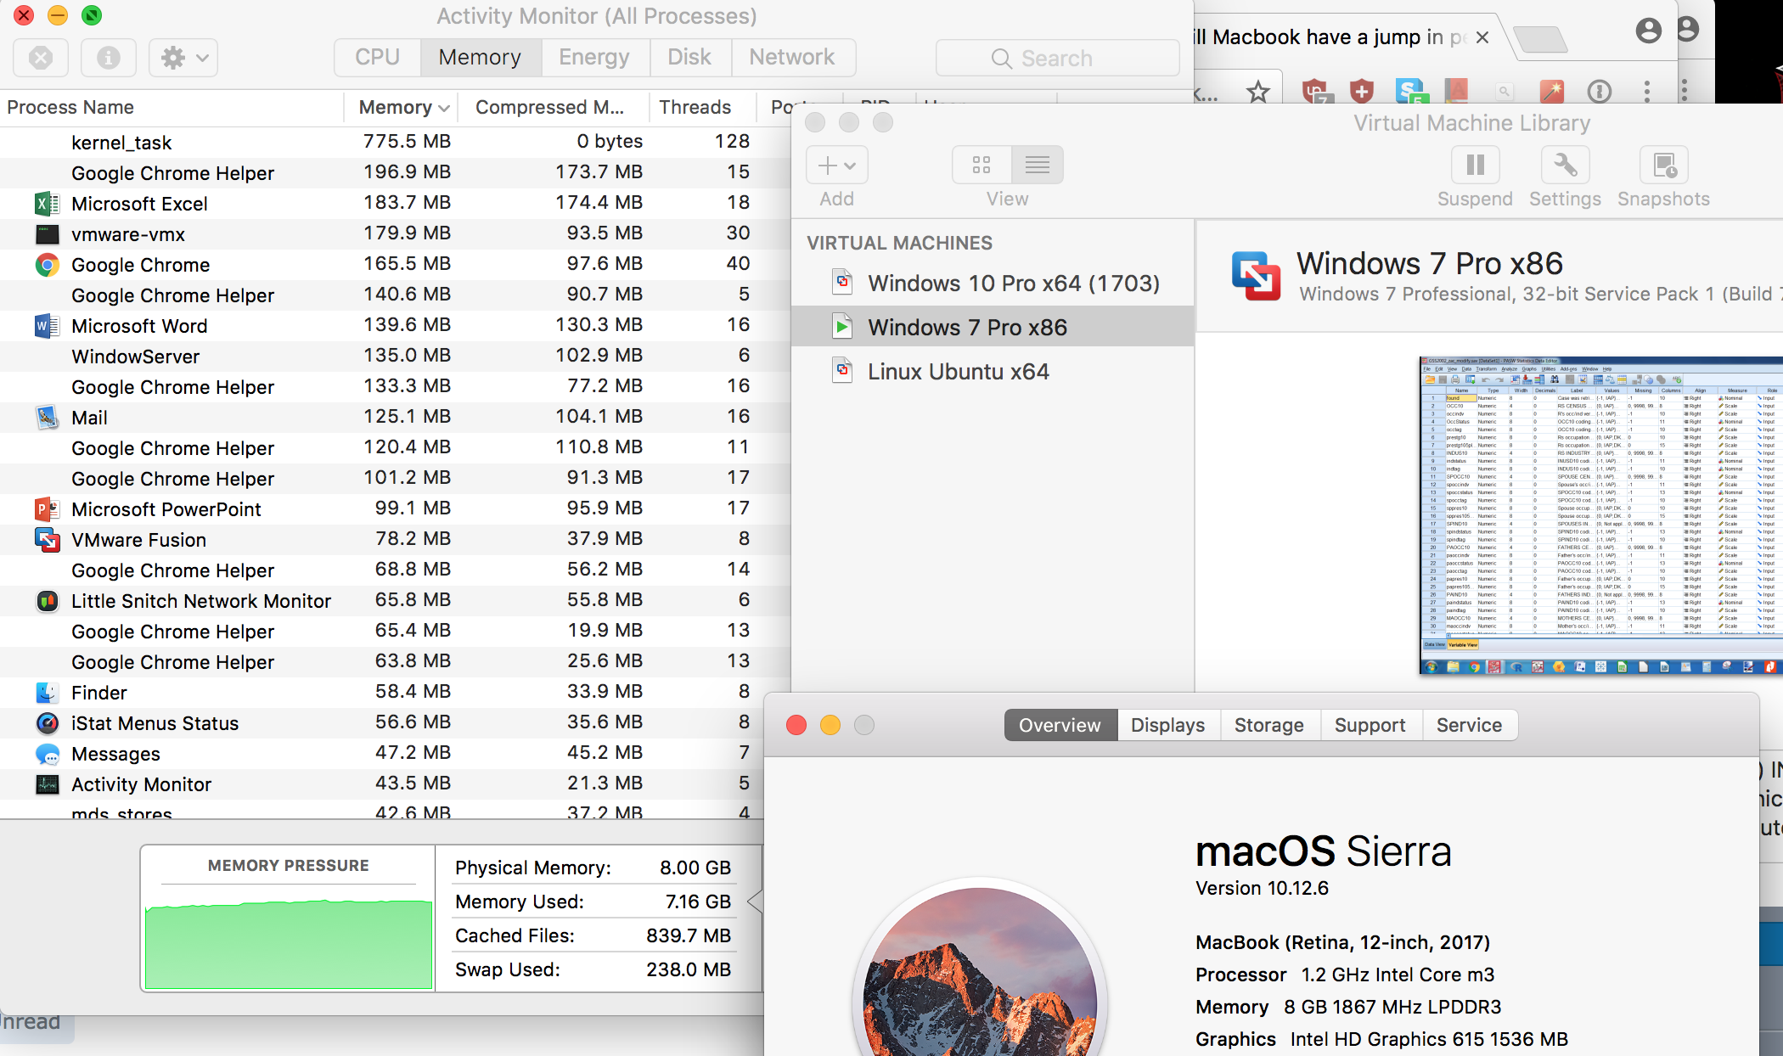Click the Force Quit process button
This screenshot has height=1056, width=1783.
40,58
